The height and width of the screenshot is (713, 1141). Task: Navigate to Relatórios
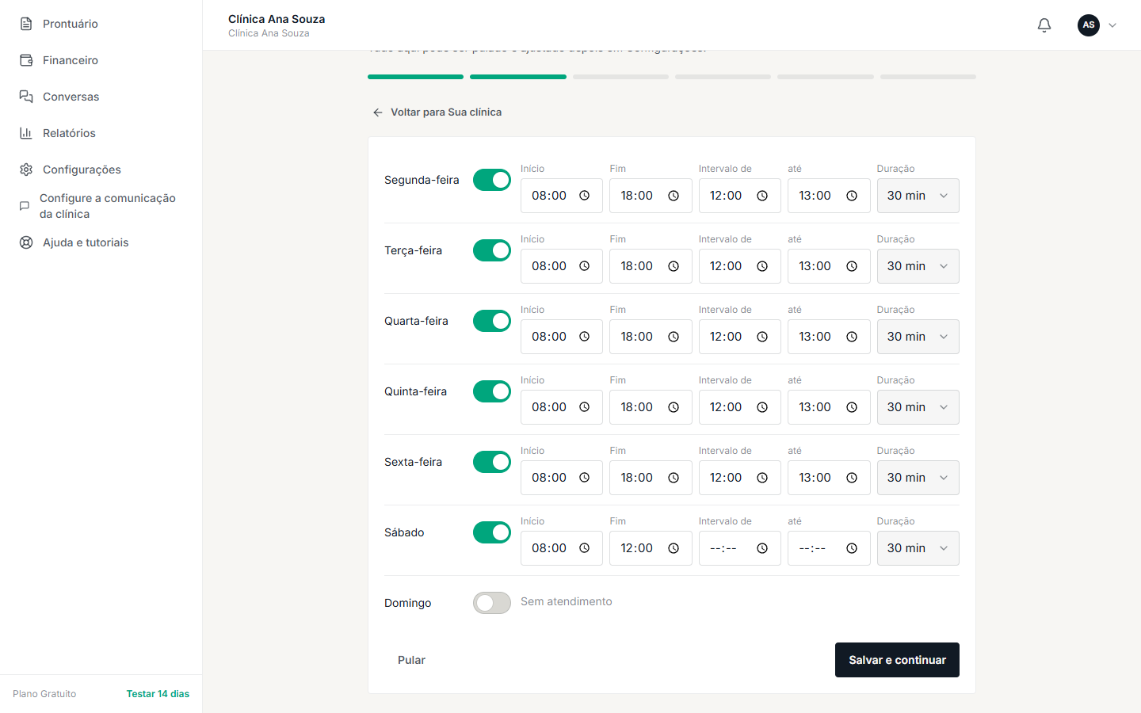(101, 133)
